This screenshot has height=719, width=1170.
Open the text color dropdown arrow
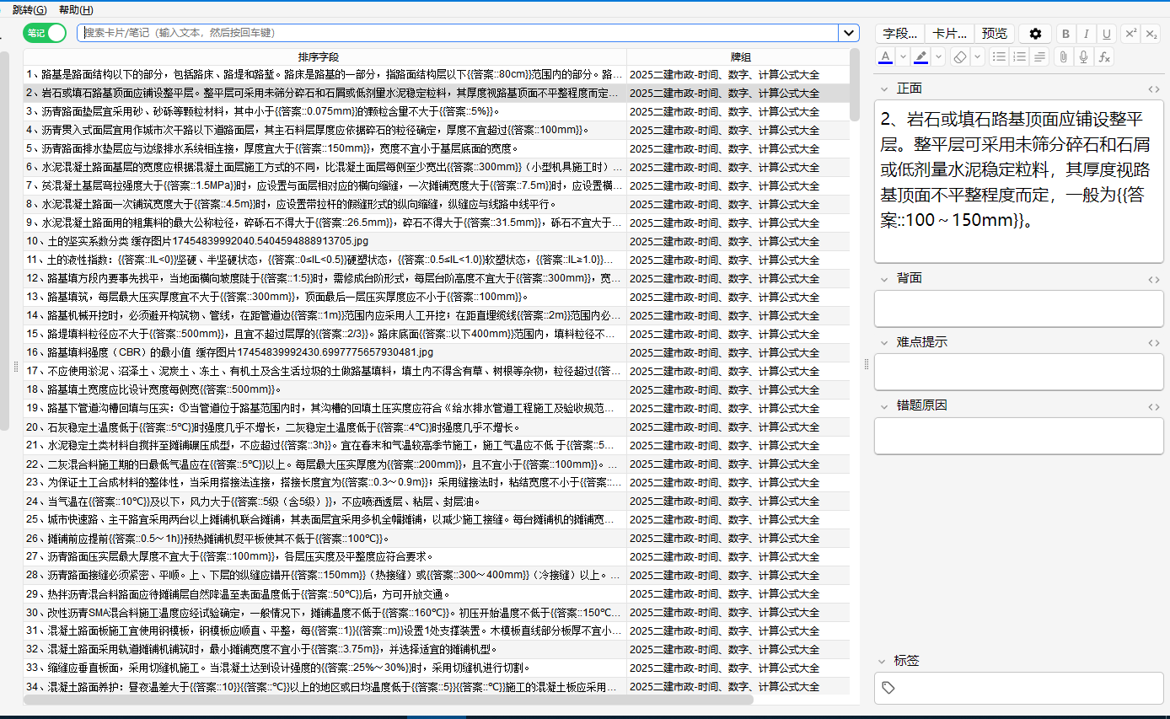pos(903,56)
